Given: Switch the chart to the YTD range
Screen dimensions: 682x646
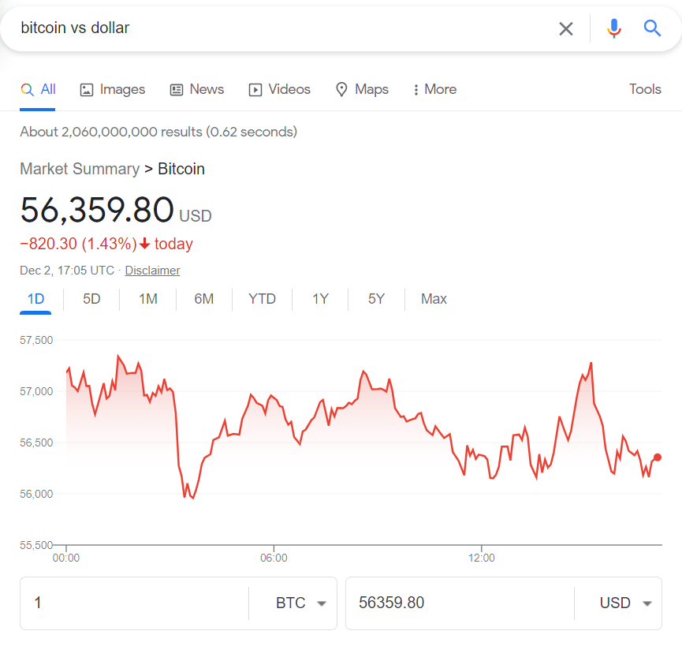Looking at the screenshot, I should [x=262, y=299].
